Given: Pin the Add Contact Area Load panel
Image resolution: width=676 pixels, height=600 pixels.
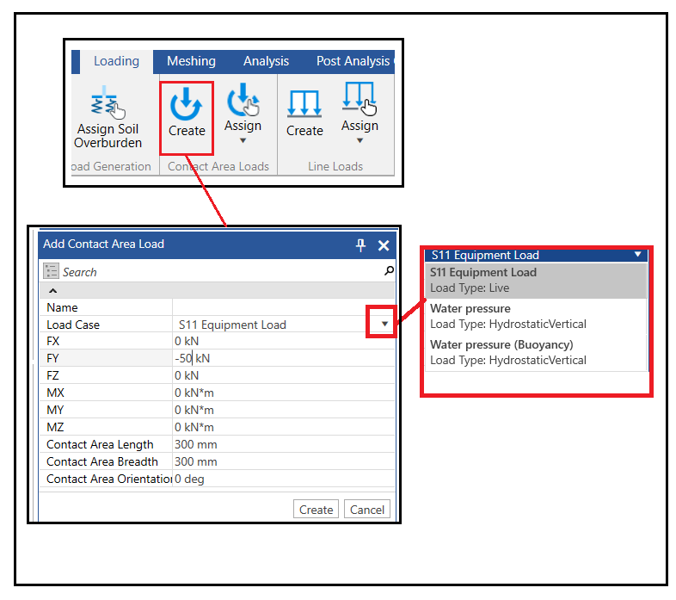Looking at the screenshot, I should pyautogui.click(x=360, y=245).
